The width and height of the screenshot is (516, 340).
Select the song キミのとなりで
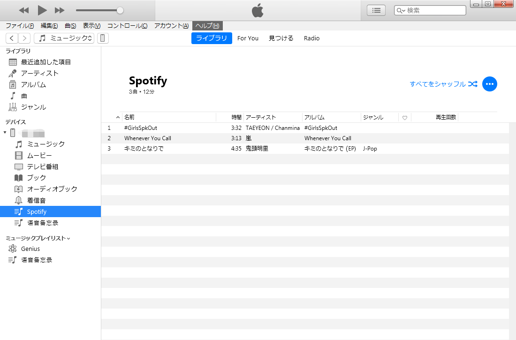click(144, 149)
